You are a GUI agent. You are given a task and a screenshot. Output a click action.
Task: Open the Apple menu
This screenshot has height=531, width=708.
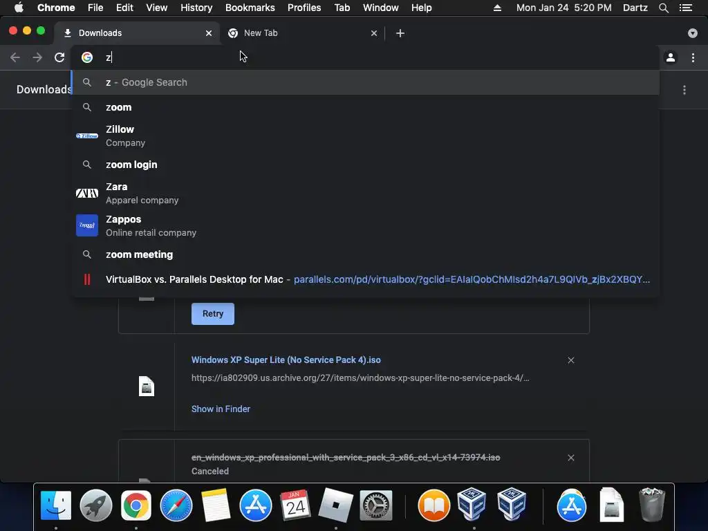tap(19, 8)
